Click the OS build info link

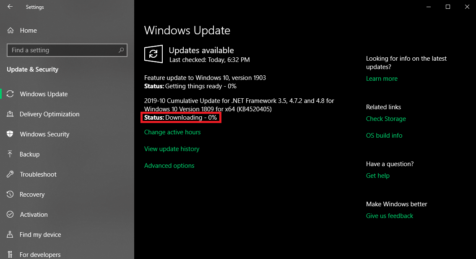coord(384,136)
